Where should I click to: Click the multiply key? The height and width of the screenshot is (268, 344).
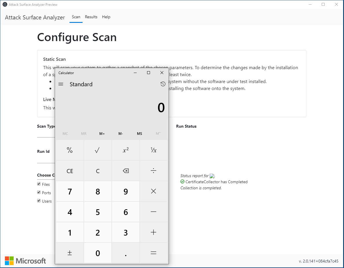(x=153, y=191)
